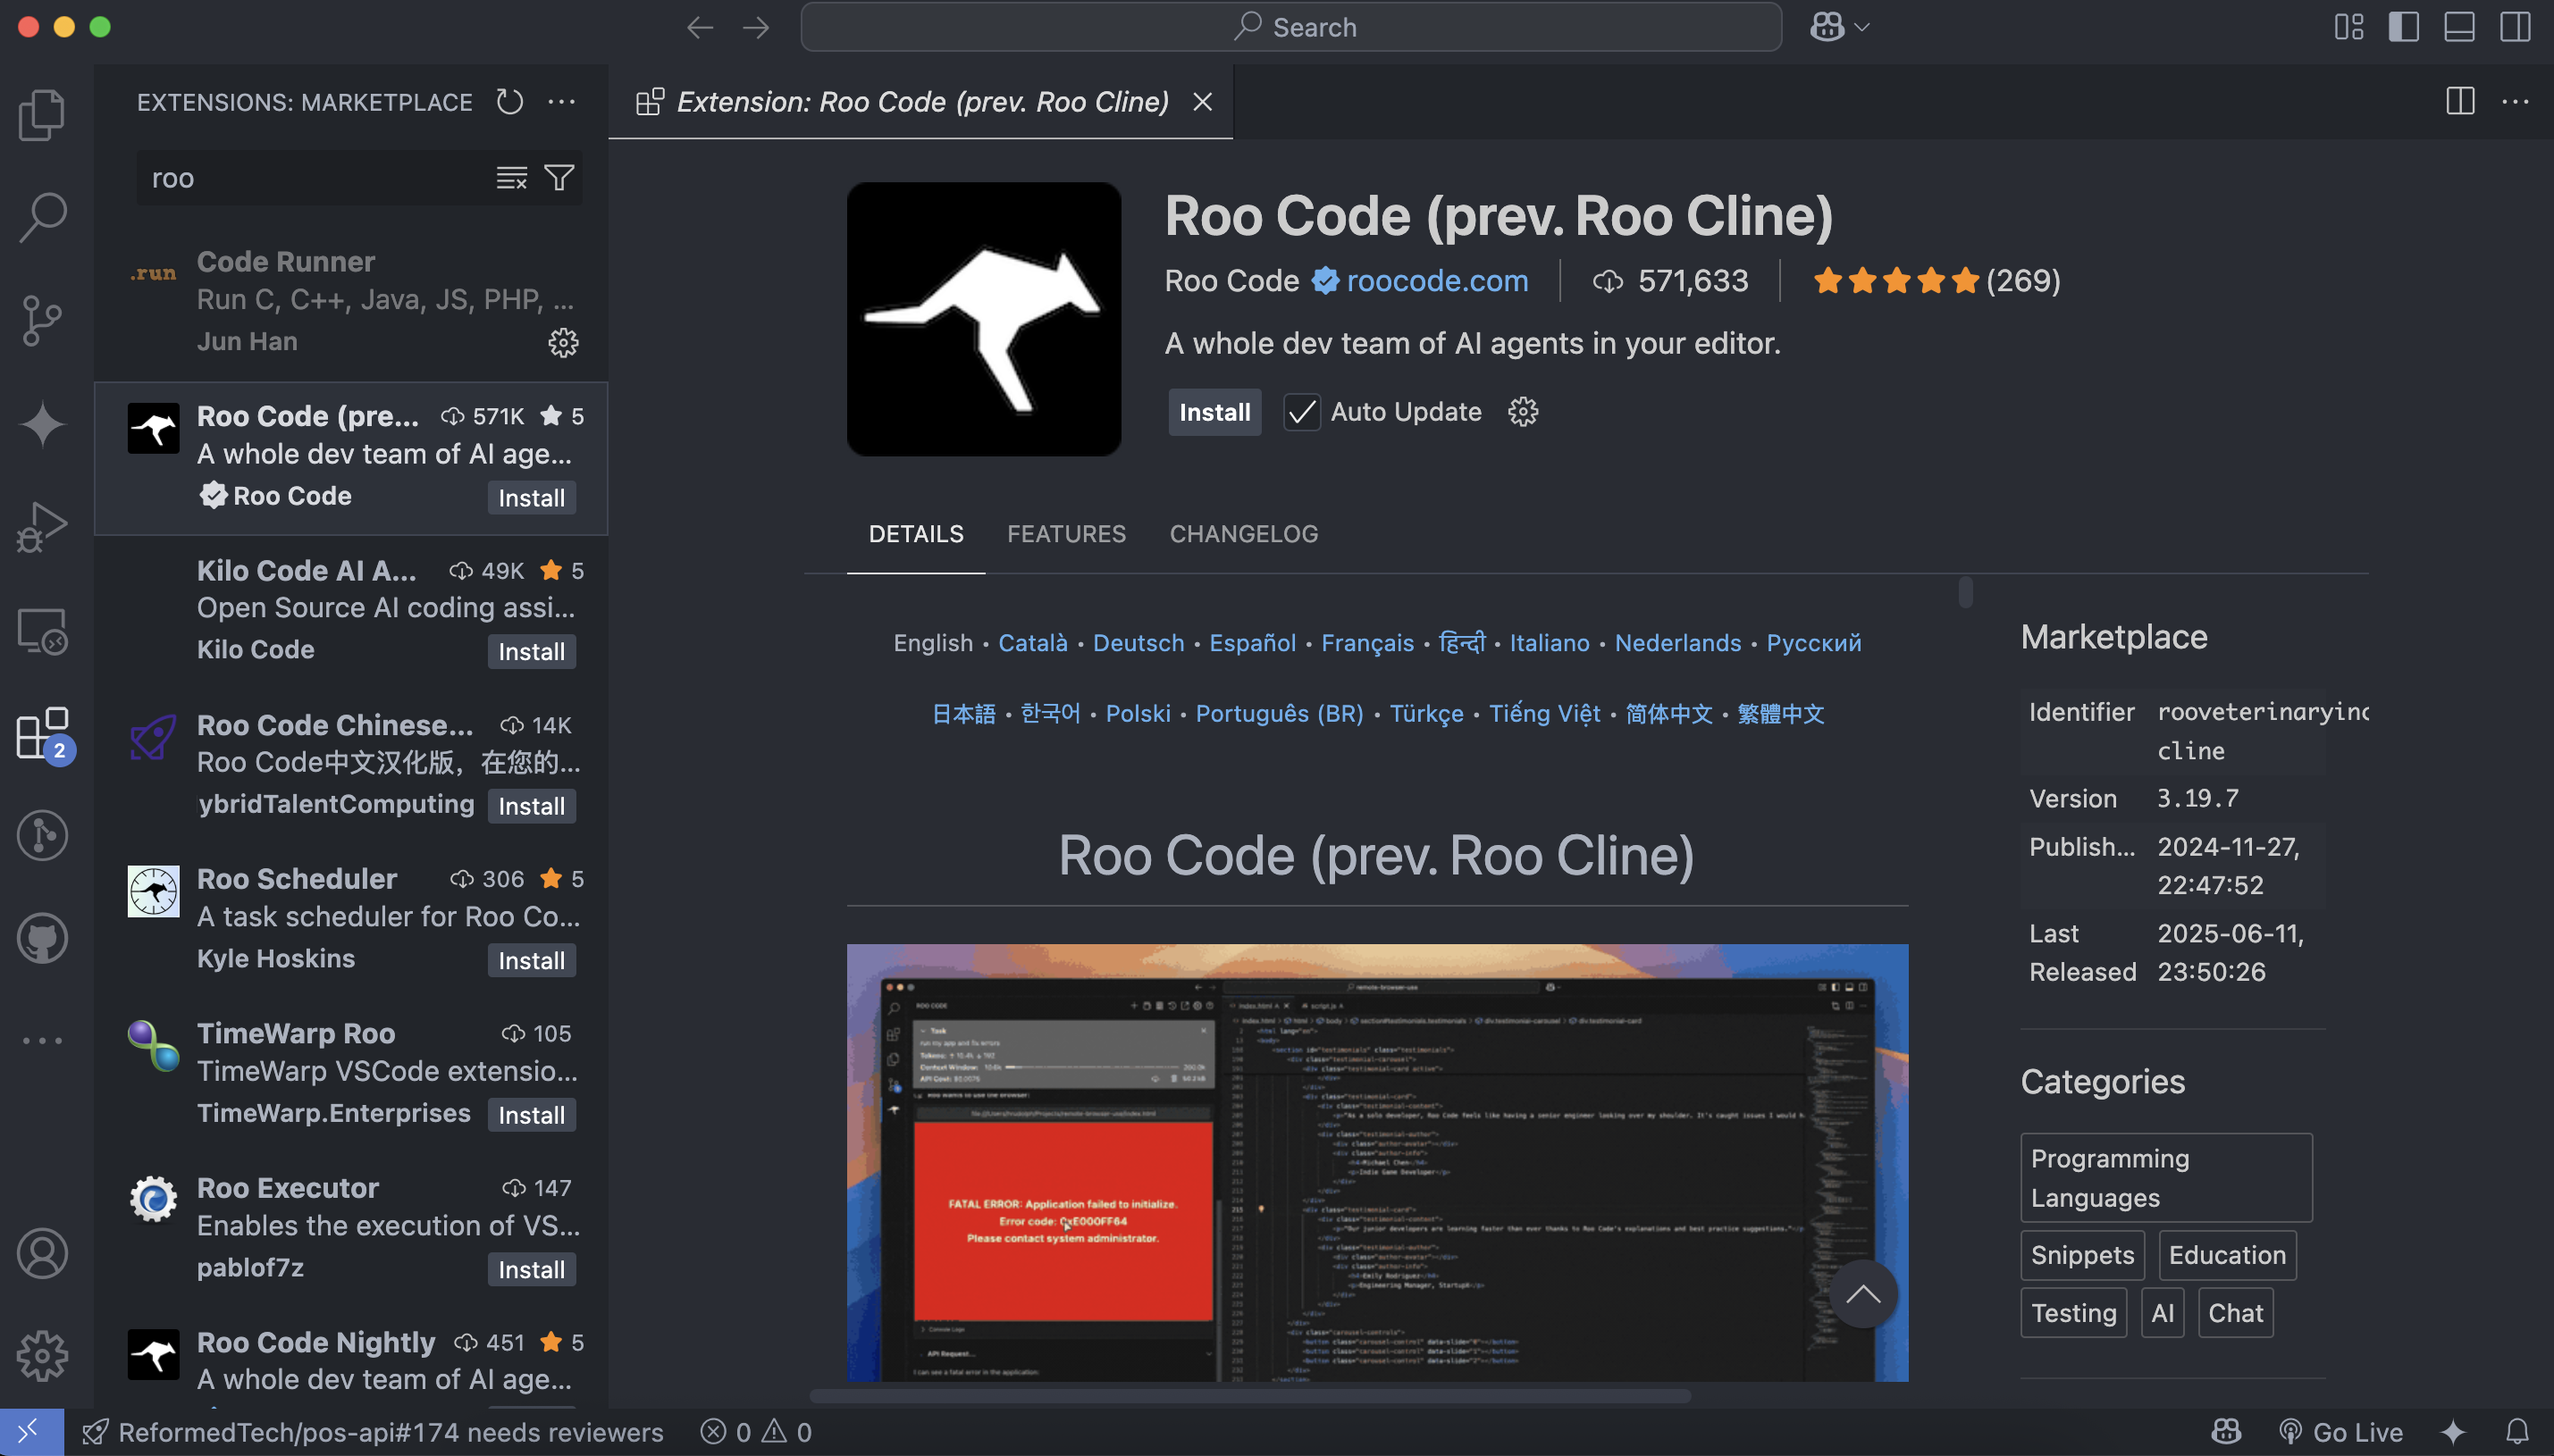
Task: Refresh the extensions marketplace list
Action: click(x=510, y=101)
